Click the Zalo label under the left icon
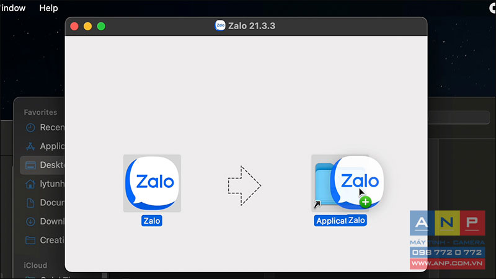 [152, 221]
